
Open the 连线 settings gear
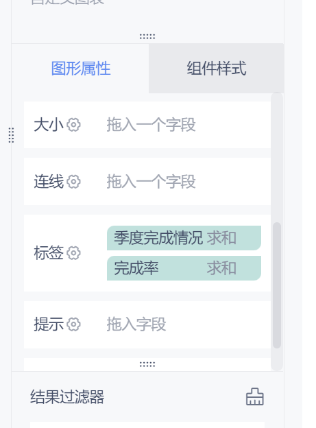(x=73, y=182)
